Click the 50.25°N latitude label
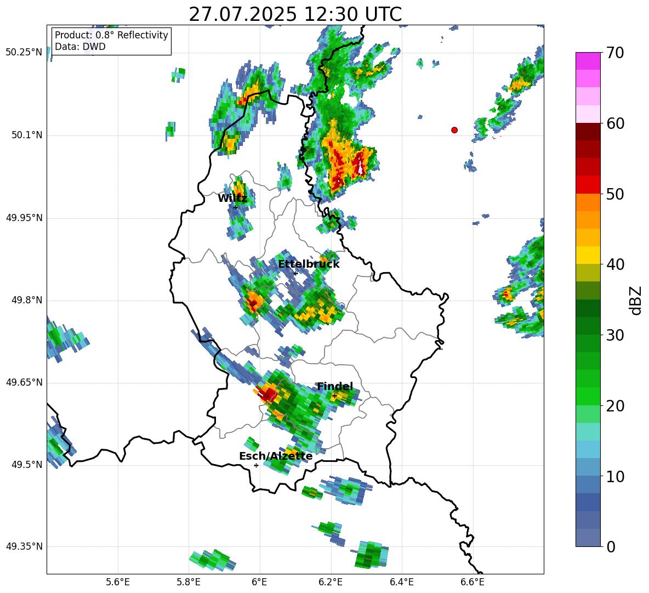The image size is (649, 593). click(24, 53)
